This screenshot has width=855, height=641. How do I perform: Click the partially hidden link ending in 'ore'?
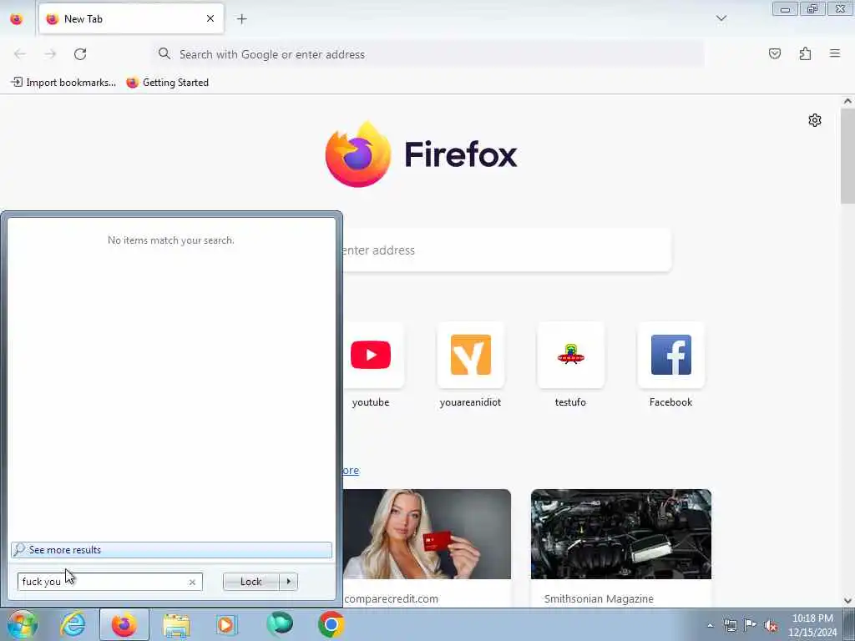coord(352,471)
